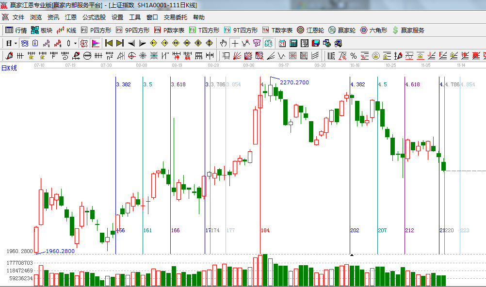Toggle the 权 adjusted-price button
Image resolution: width=486 pixels, height=287 pixels.
83,43
